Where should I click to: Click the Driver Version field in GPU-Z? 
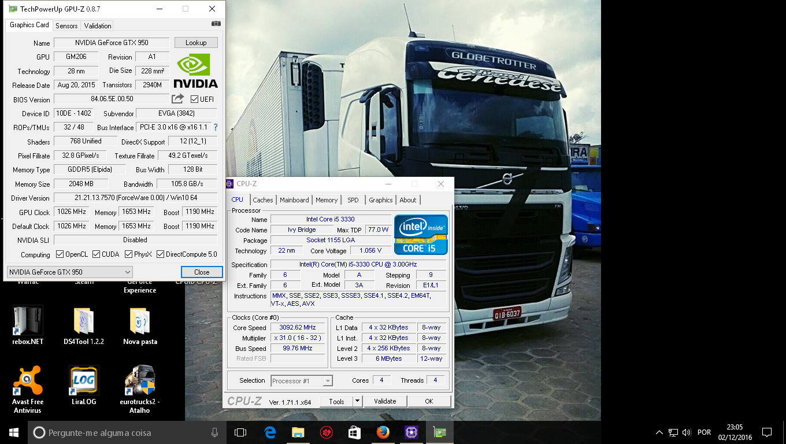click(136, 198)
